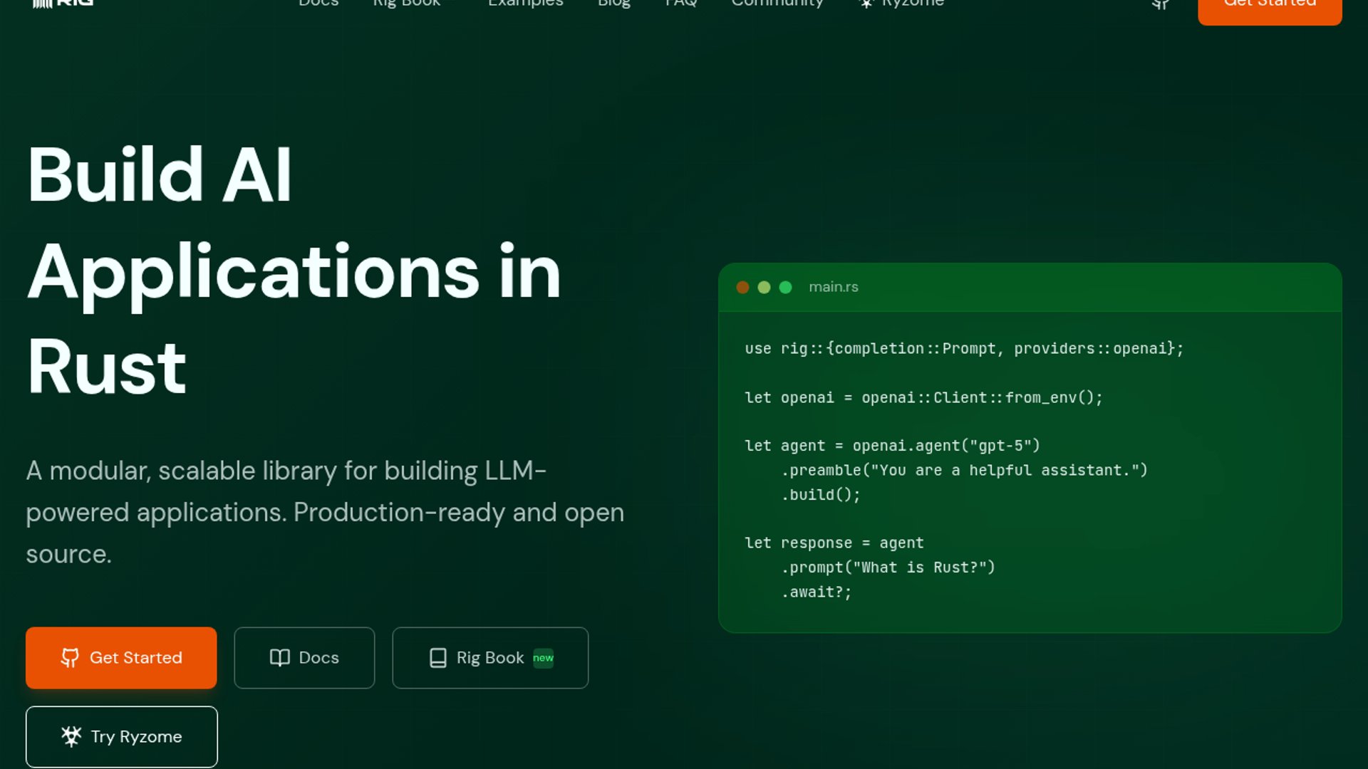
Task: Click the yellow dot in code window
Action: click(x=764, y=287)
